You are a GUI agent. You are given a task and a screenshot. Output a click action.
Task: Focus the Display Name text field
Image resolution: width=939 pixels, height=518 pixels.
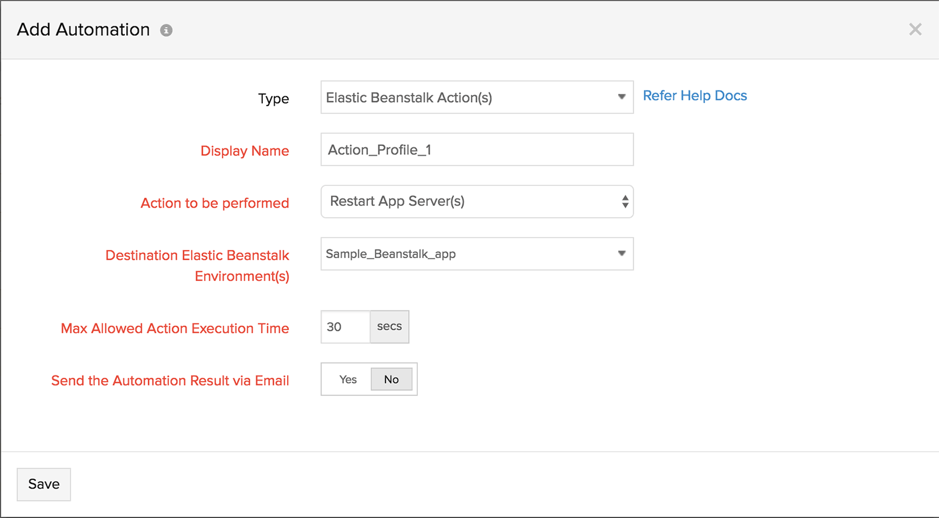point(477,150)
